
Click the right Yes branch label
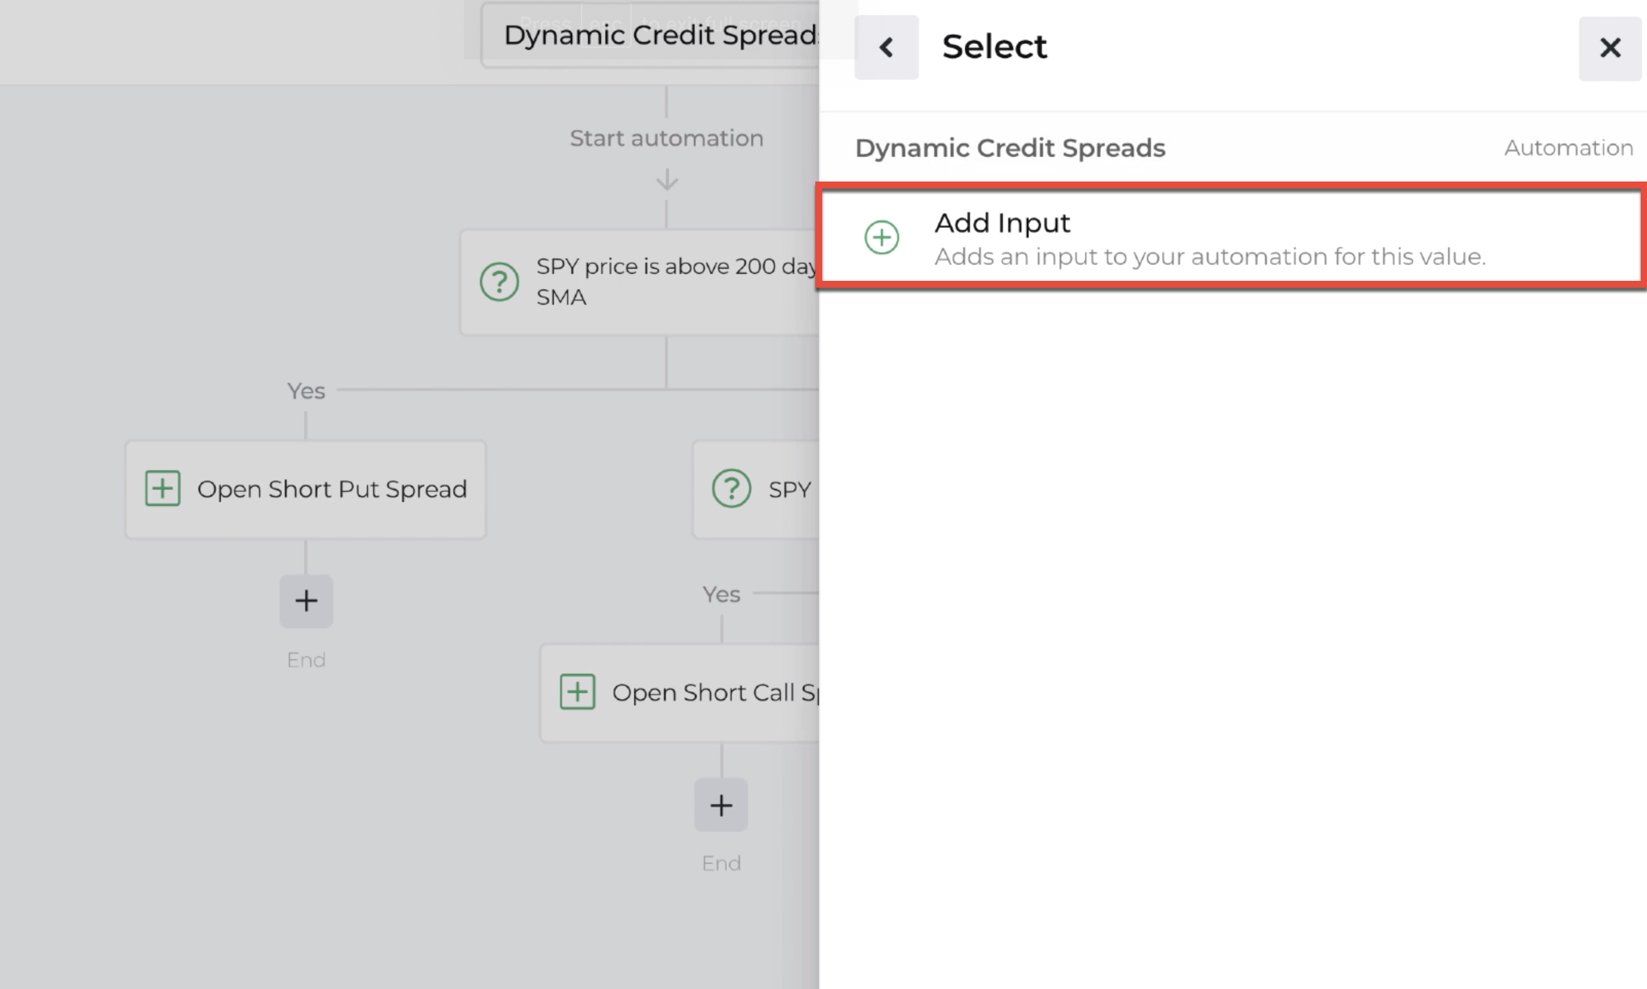pos(721,593)
